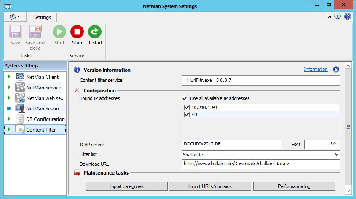Click the Save and close icon

coord(35,32)
